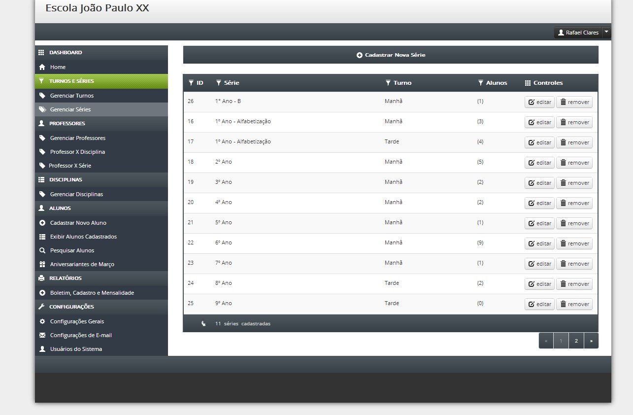Image resolution: width=633 pixels, height=415 pixels.
Task: Open Usuários do Sistema menu item
Action: [101, 349]
